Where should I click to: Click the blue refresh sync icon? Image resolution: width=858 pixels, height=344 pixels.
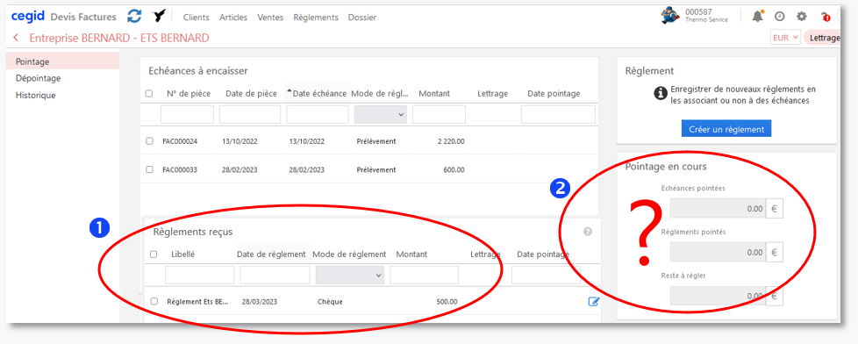(134, 16)
